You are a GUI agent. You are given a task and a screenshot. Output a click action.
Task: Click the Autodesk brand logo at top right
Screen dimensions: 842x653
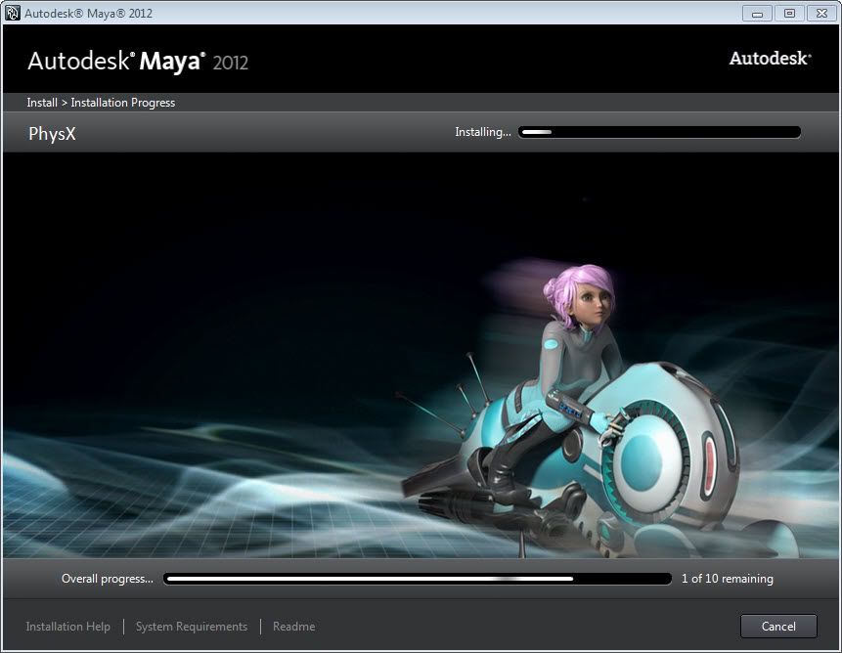[x=770, y=59]
